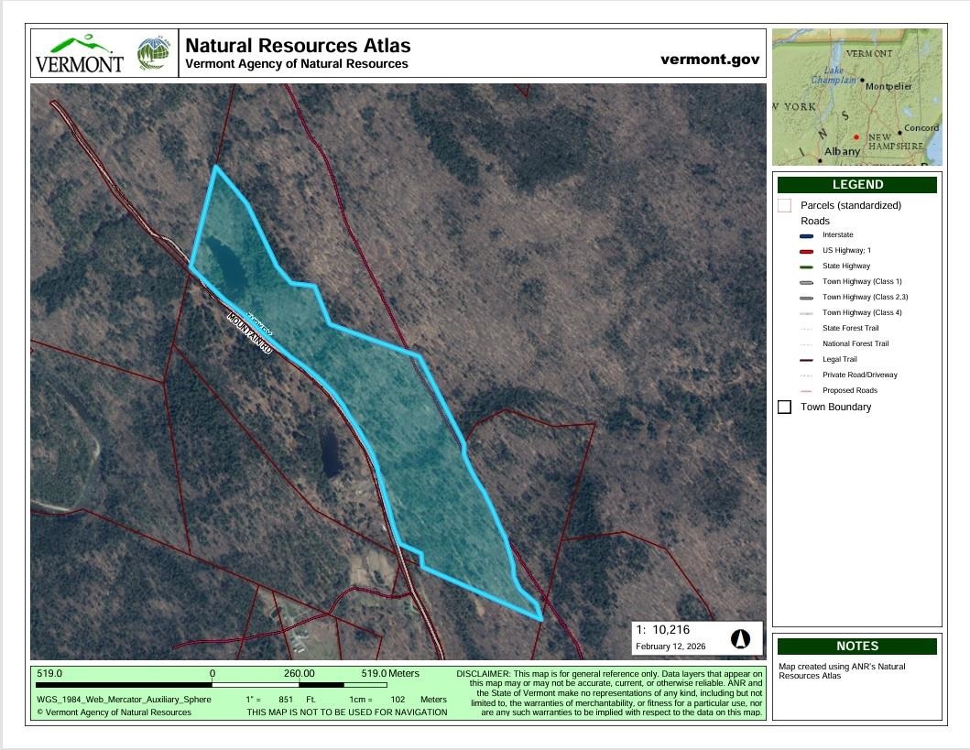Click the Town Highway (Class 1) legend symbol
The height and width of the screenshot is (750, 970).
point(806,282)
